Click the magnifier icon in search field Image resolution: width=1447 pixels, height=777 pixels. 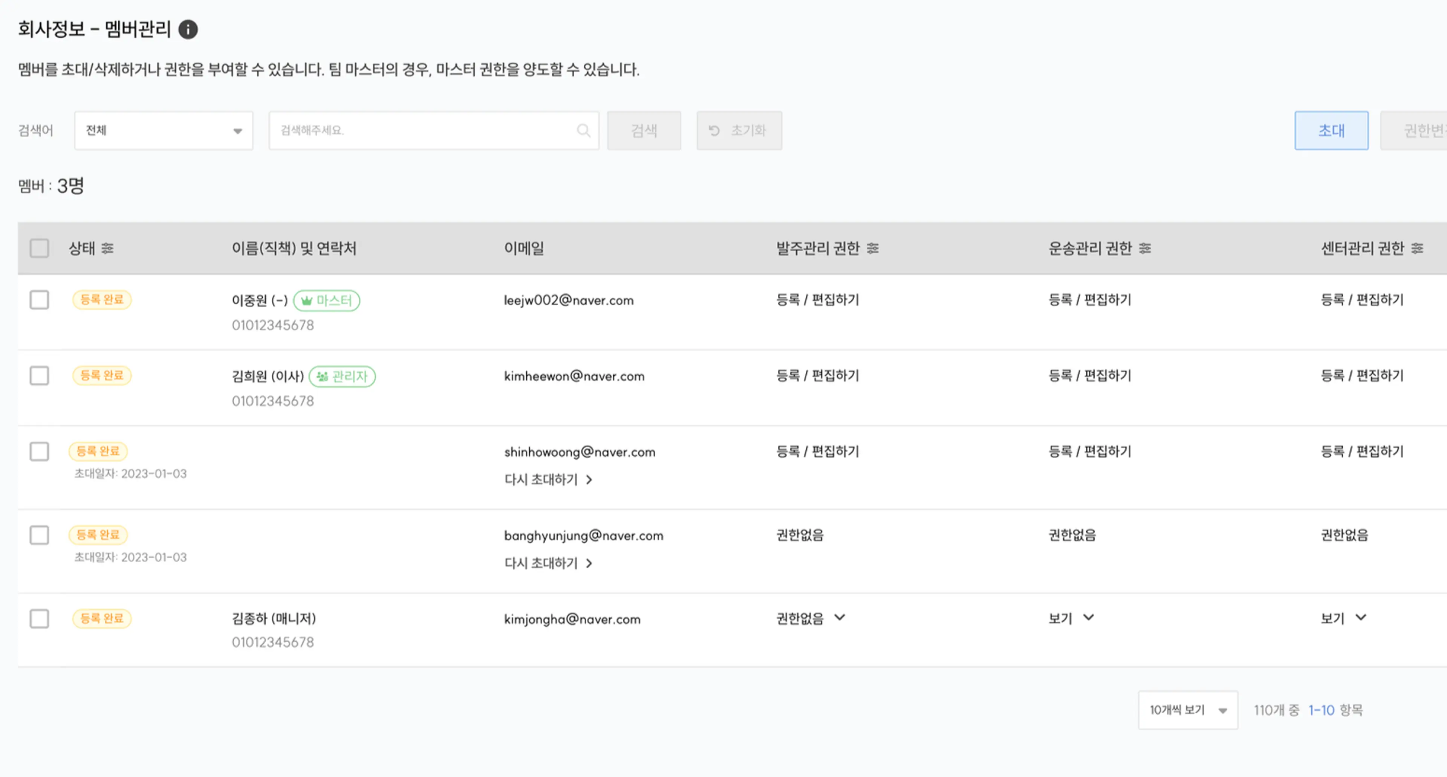click(584, 131)
